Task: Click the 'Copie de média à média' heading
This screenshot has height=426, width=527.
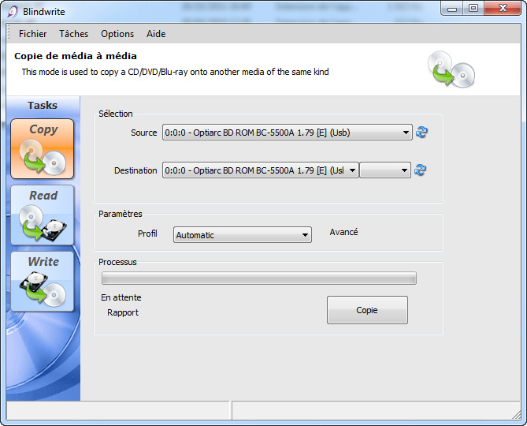Action: (76, 56)
